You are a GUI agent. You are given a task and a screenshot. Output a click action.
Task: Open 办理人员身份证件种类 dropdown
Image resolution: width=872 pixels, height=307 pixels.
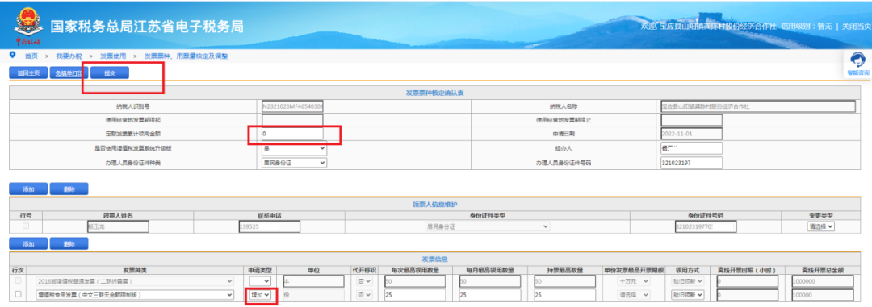(294, 163)
